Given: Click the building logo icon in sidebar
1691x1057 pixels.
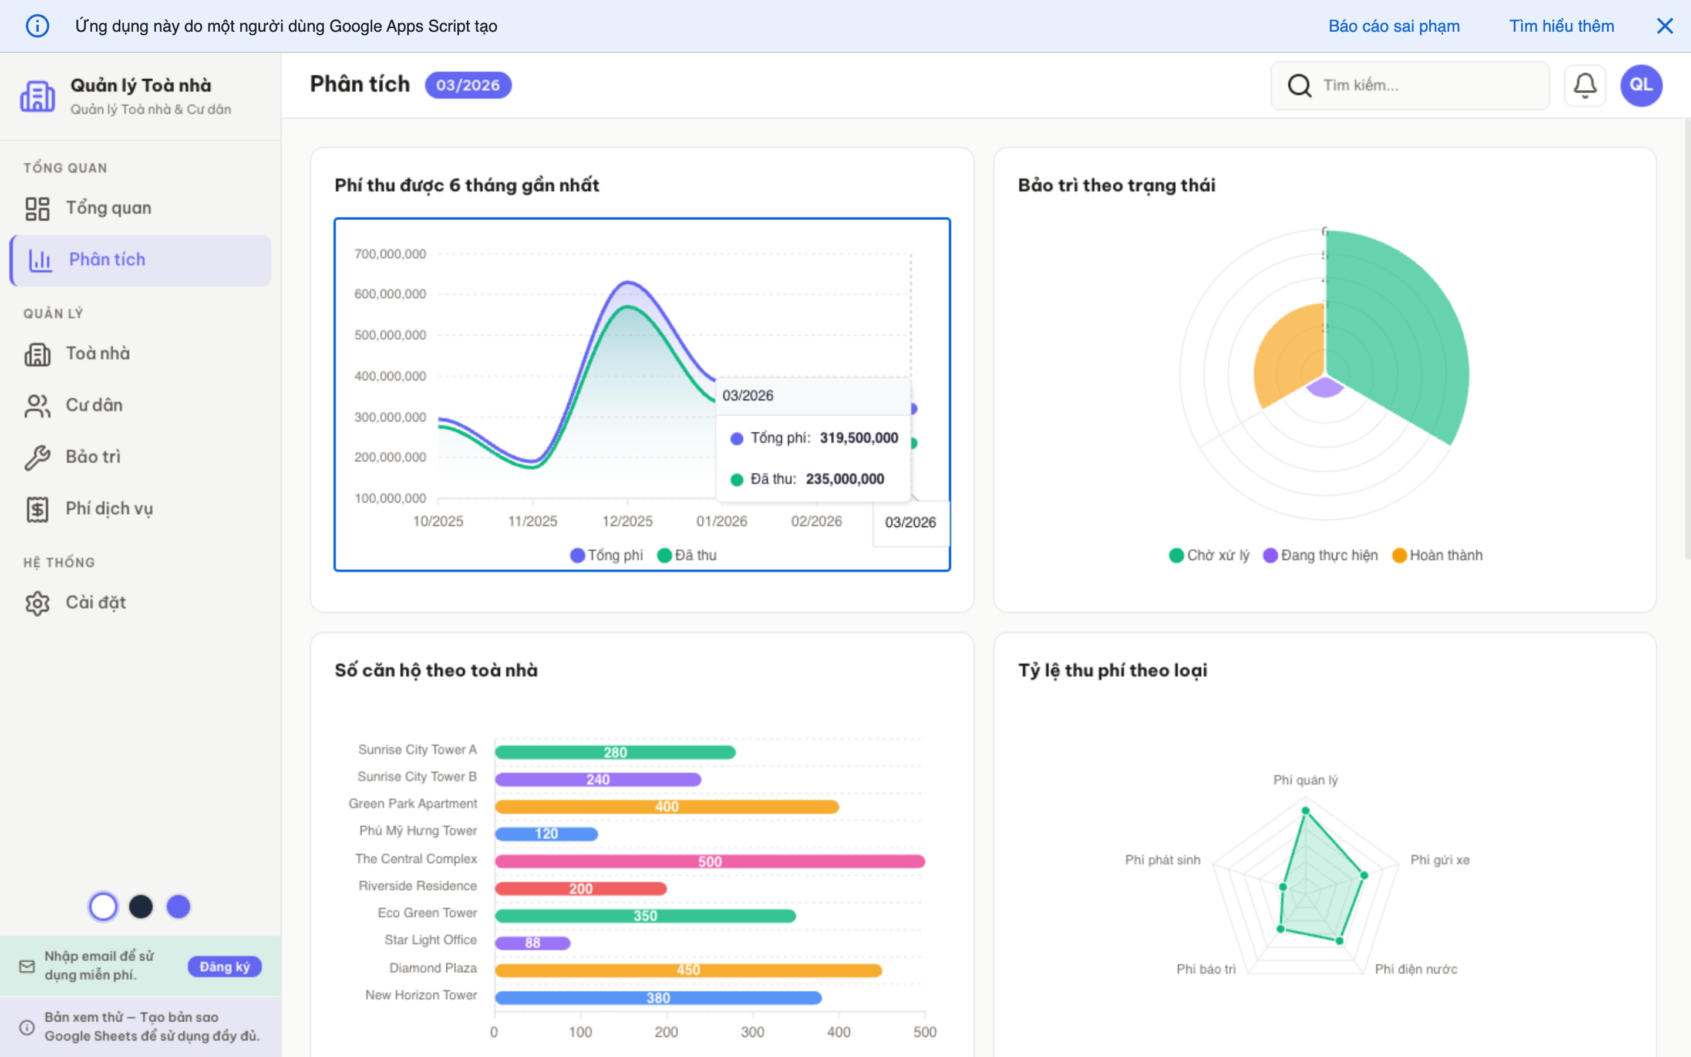Looking at the screenshot, I should tap(37, 96).
